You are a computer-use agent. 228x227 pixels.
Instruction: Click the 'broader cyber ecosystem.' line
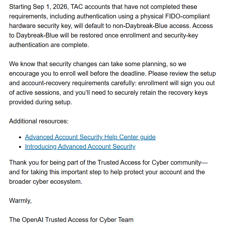point(46,182)
